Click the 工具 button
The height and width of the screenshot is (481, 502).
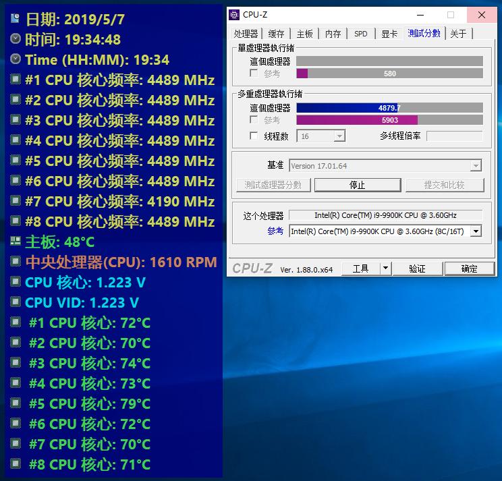coord(361,268)
